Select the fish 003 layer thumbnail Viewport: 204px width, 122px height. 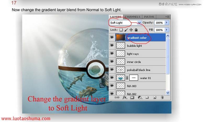coord(121,86)
